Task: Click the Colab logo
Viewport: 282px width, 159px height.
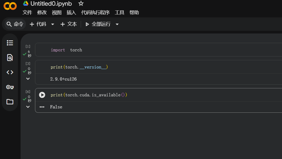Action: pyautogui.click(x=10, y=6)
